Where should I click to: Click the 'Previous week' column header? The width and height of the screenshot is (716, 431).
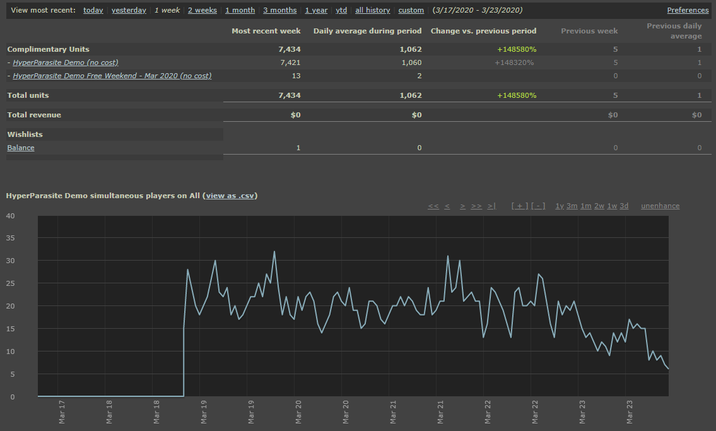click(589, 31)
